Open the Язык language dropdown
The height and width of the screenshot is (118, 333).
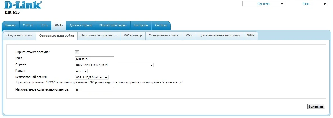(306, 4)
